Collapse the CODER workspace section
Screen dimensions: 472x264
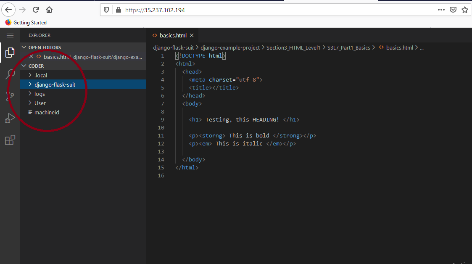(x=24, y=66)
